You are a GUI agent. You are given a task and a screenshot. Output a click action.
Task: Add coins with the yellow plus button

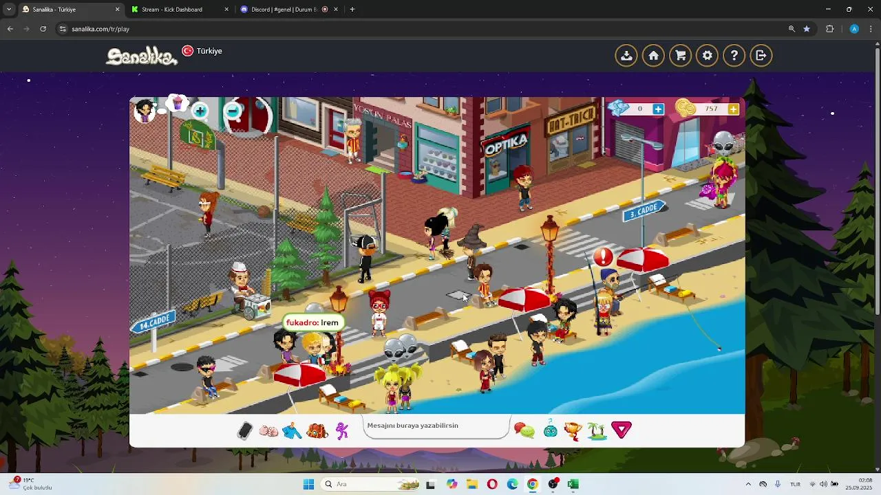click(x=733, y=109)
